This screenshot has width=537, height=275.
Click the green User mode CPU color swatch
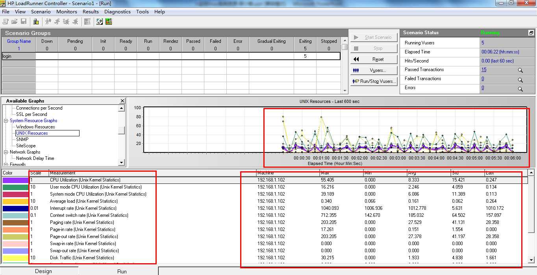click(x=15, y=187)
